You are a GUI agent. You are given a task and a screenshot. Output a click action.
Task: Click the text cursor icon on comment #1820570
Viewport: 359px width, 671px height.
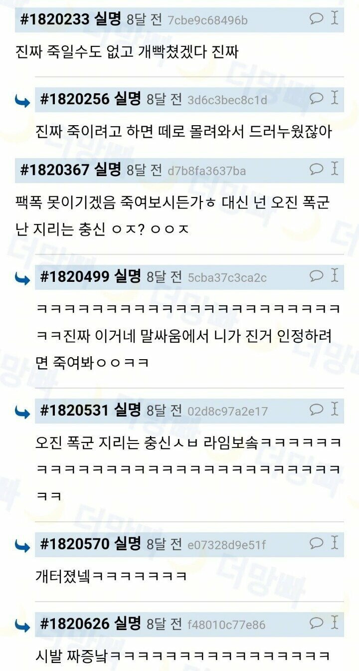pos(335,543)
